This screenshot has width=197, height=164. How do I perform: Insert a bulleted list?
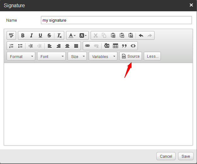[x=20, y=46]
